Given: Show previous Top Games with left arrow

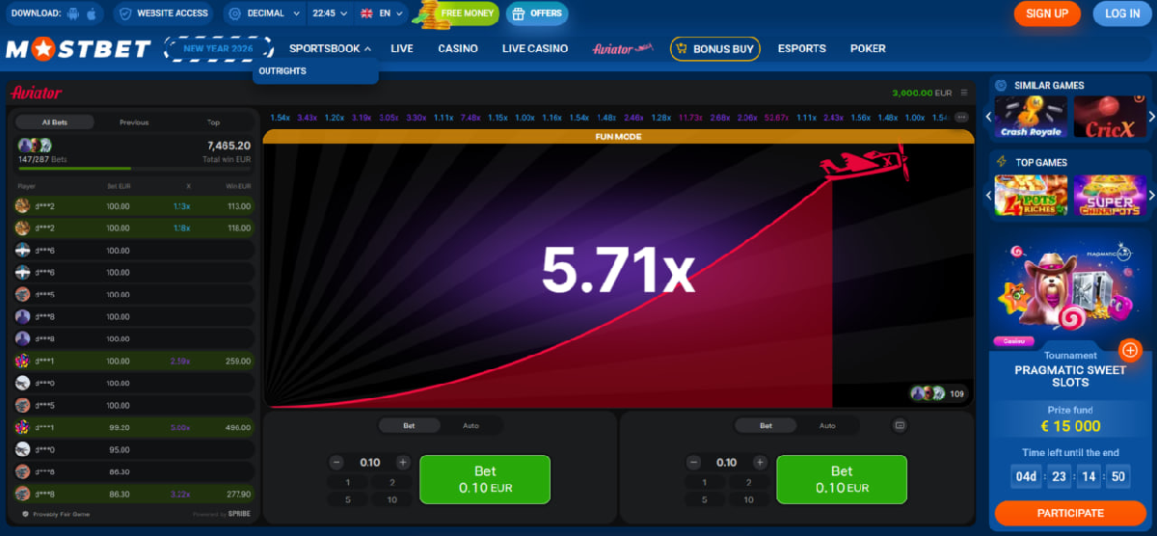Looking at the screenshot, I should coord(988,195).
